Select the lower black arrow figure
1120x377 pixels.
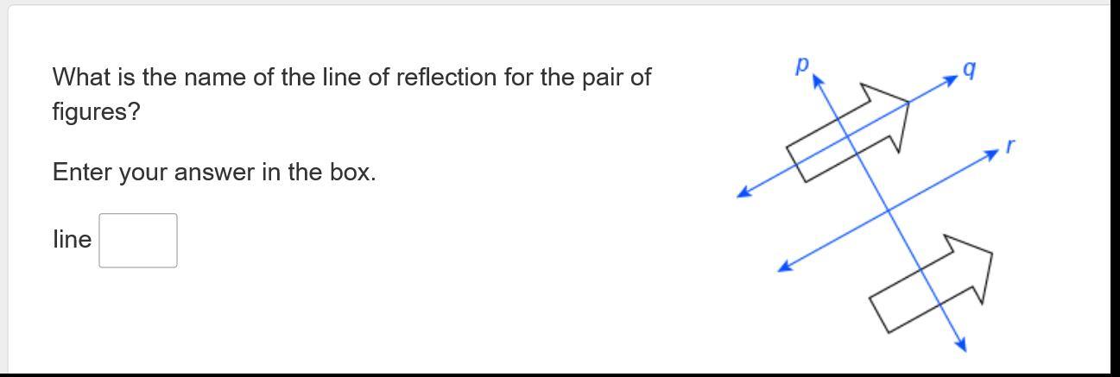[x=931, y=282]
